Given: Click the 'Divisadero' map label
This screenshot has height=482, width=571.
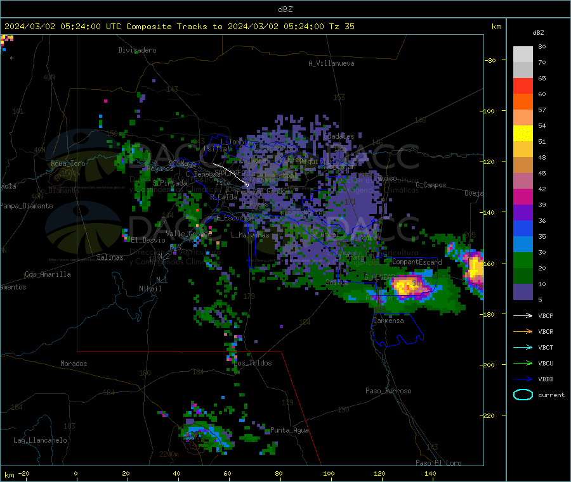Looking at the screenshot, I should coord(137,50).
